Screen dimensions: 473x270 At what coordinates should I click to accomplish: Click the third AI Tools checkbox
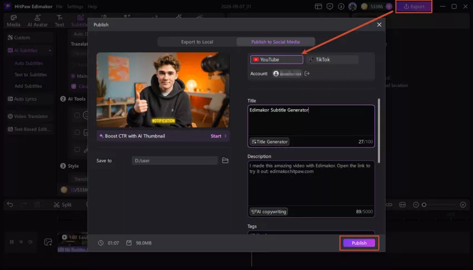[77, 149]
